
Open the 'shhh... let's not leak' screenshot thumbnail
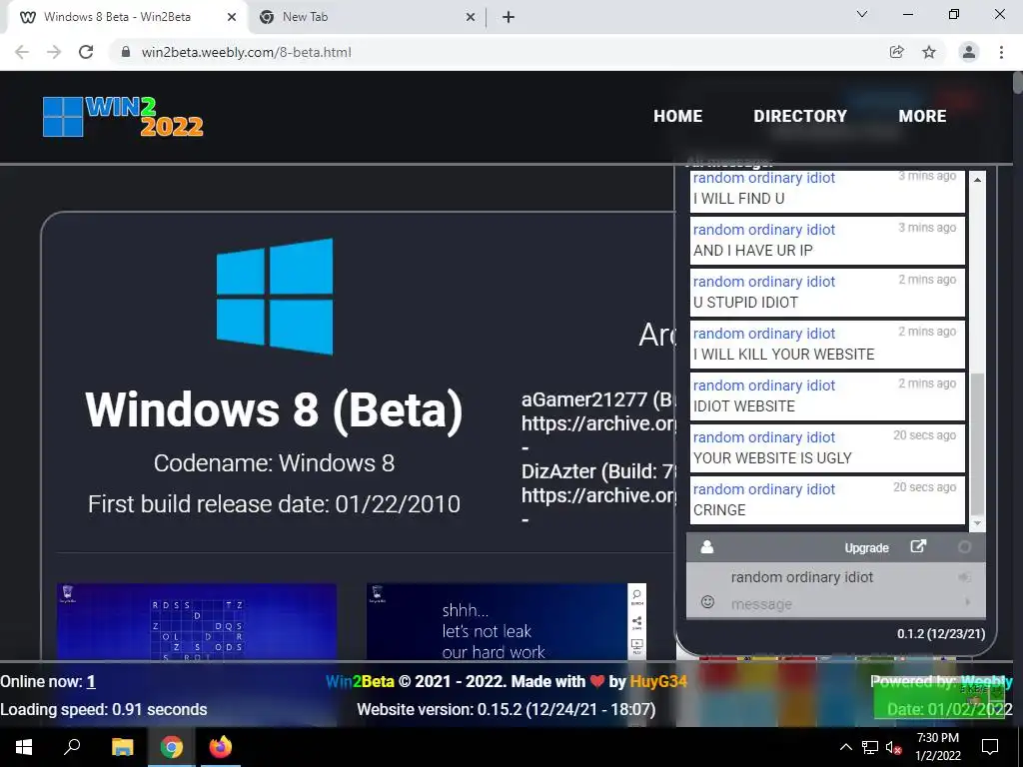tap(507, 622)
